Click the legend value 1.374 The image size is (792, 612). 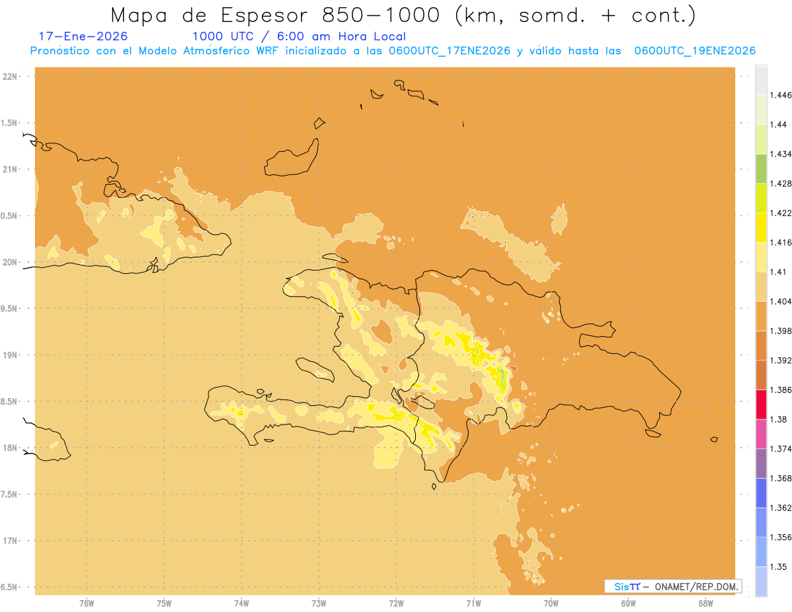point(781,449)
